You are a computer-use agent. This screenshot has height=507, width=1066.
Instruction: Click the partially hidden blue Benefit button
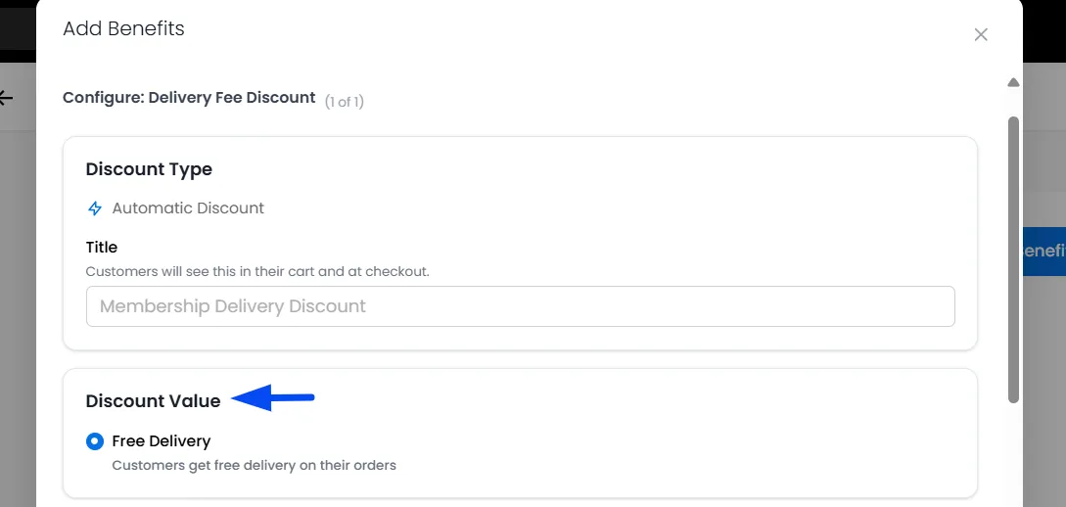coord(1044,251)
